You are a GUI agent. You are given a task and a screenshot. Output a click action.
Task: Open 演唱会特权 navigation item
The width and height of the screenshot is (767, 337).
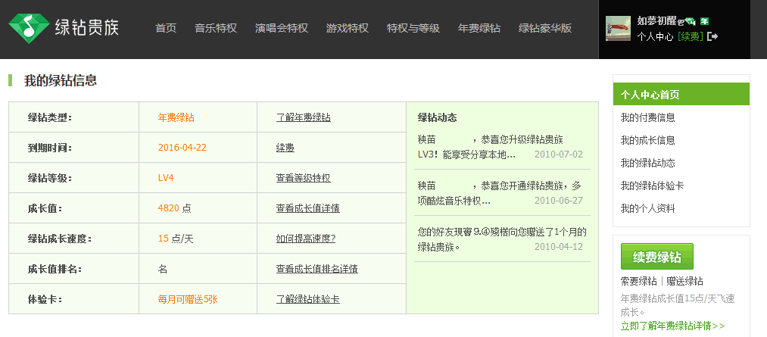click(281, 28)
